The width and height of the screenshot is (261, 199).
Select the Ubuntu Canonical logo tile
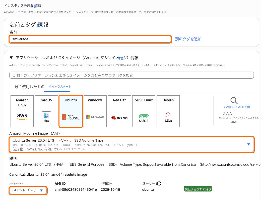tap(71, 111)
